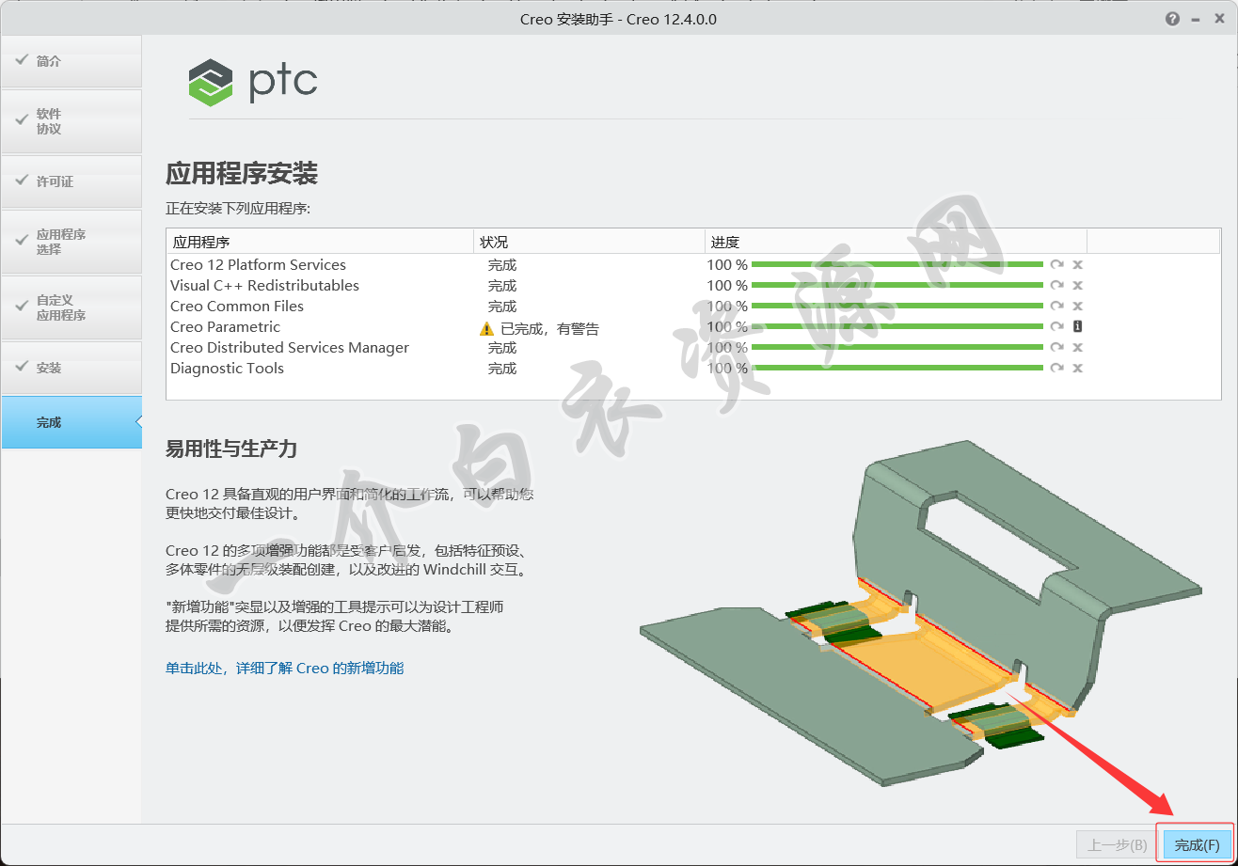This screenshot has height=866, width=1238.
Task: Open the 软件协议 step
Action: click(71, 121)
